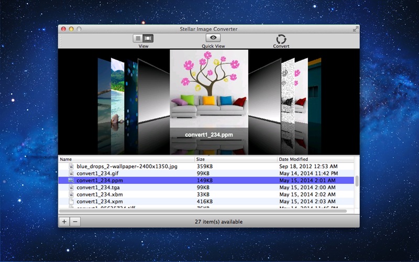Click file icon beside convert1_234.tga
Screen dimensions: 419x262
click(71, 188)
